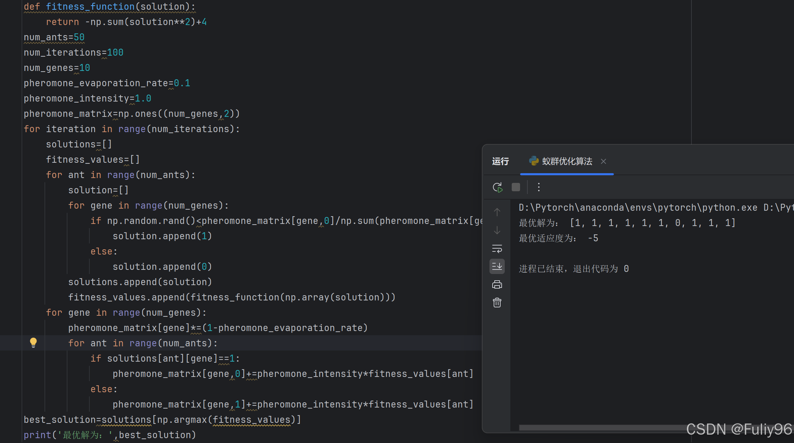Click the 'solution.append(0)' line

(162, 267)
